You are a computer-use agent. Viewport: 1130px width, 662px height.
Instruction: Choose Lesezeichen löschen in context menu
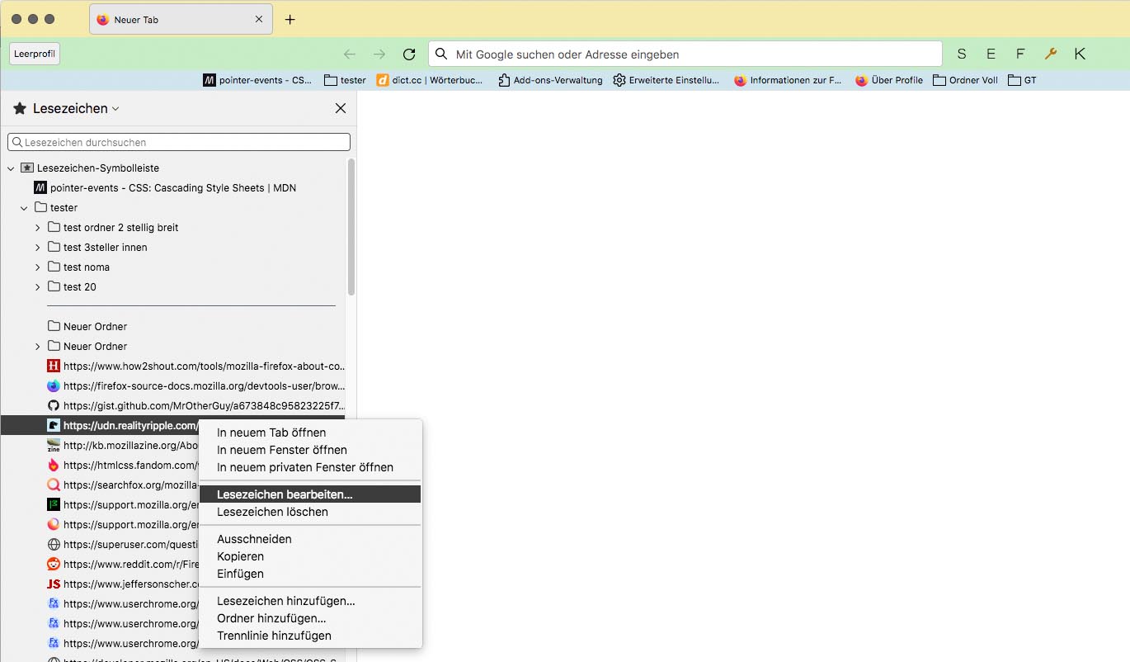[272, 512]
